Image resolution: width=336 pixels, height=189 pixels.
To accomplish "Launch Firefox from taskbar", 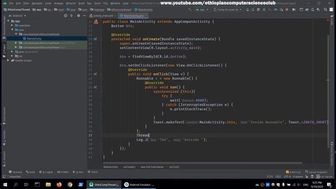I will (59, 184).
